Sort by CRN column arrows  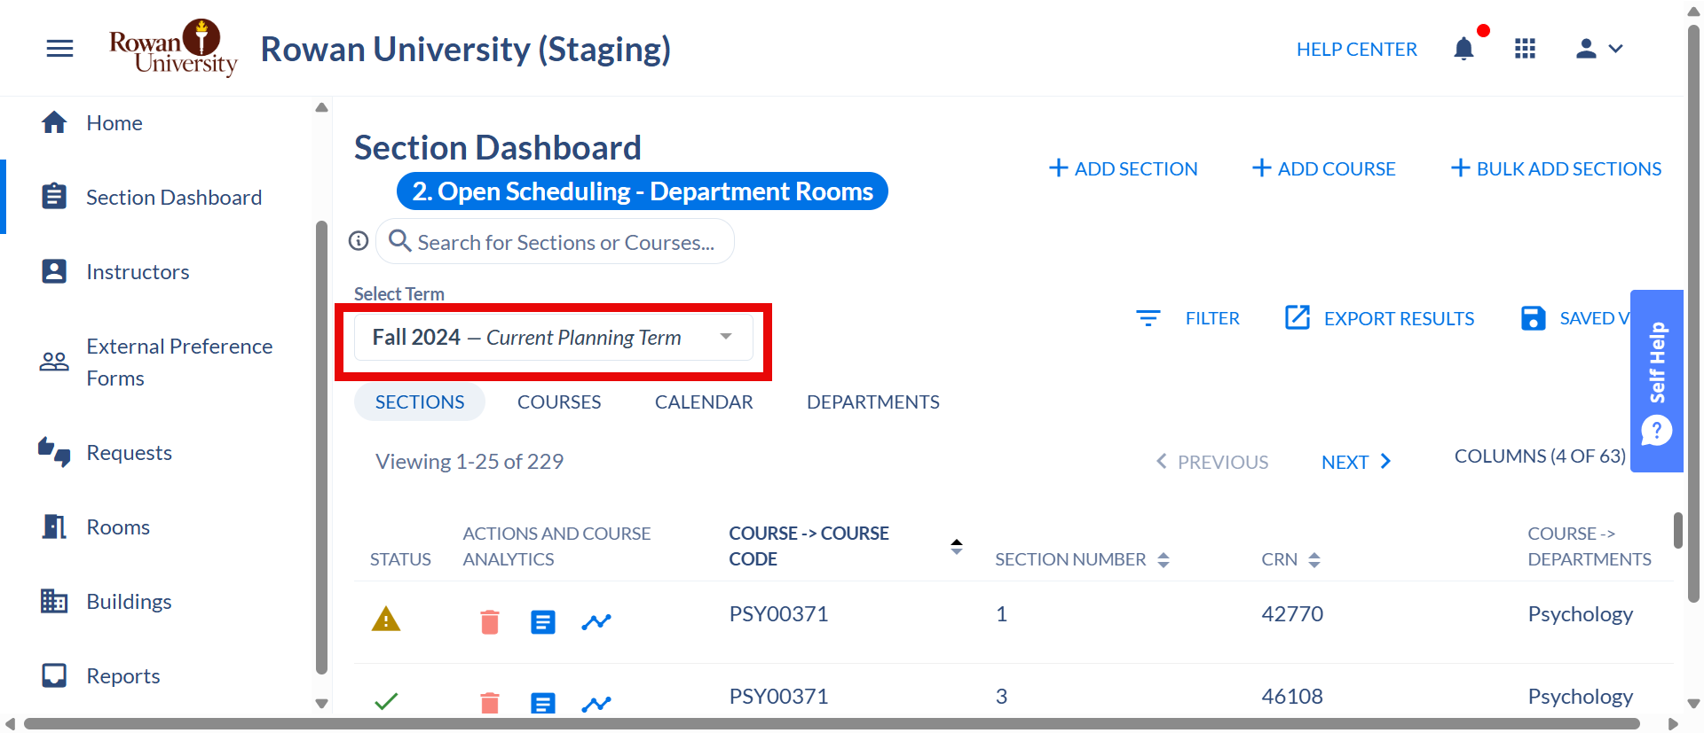click(x=1314, y=560)
